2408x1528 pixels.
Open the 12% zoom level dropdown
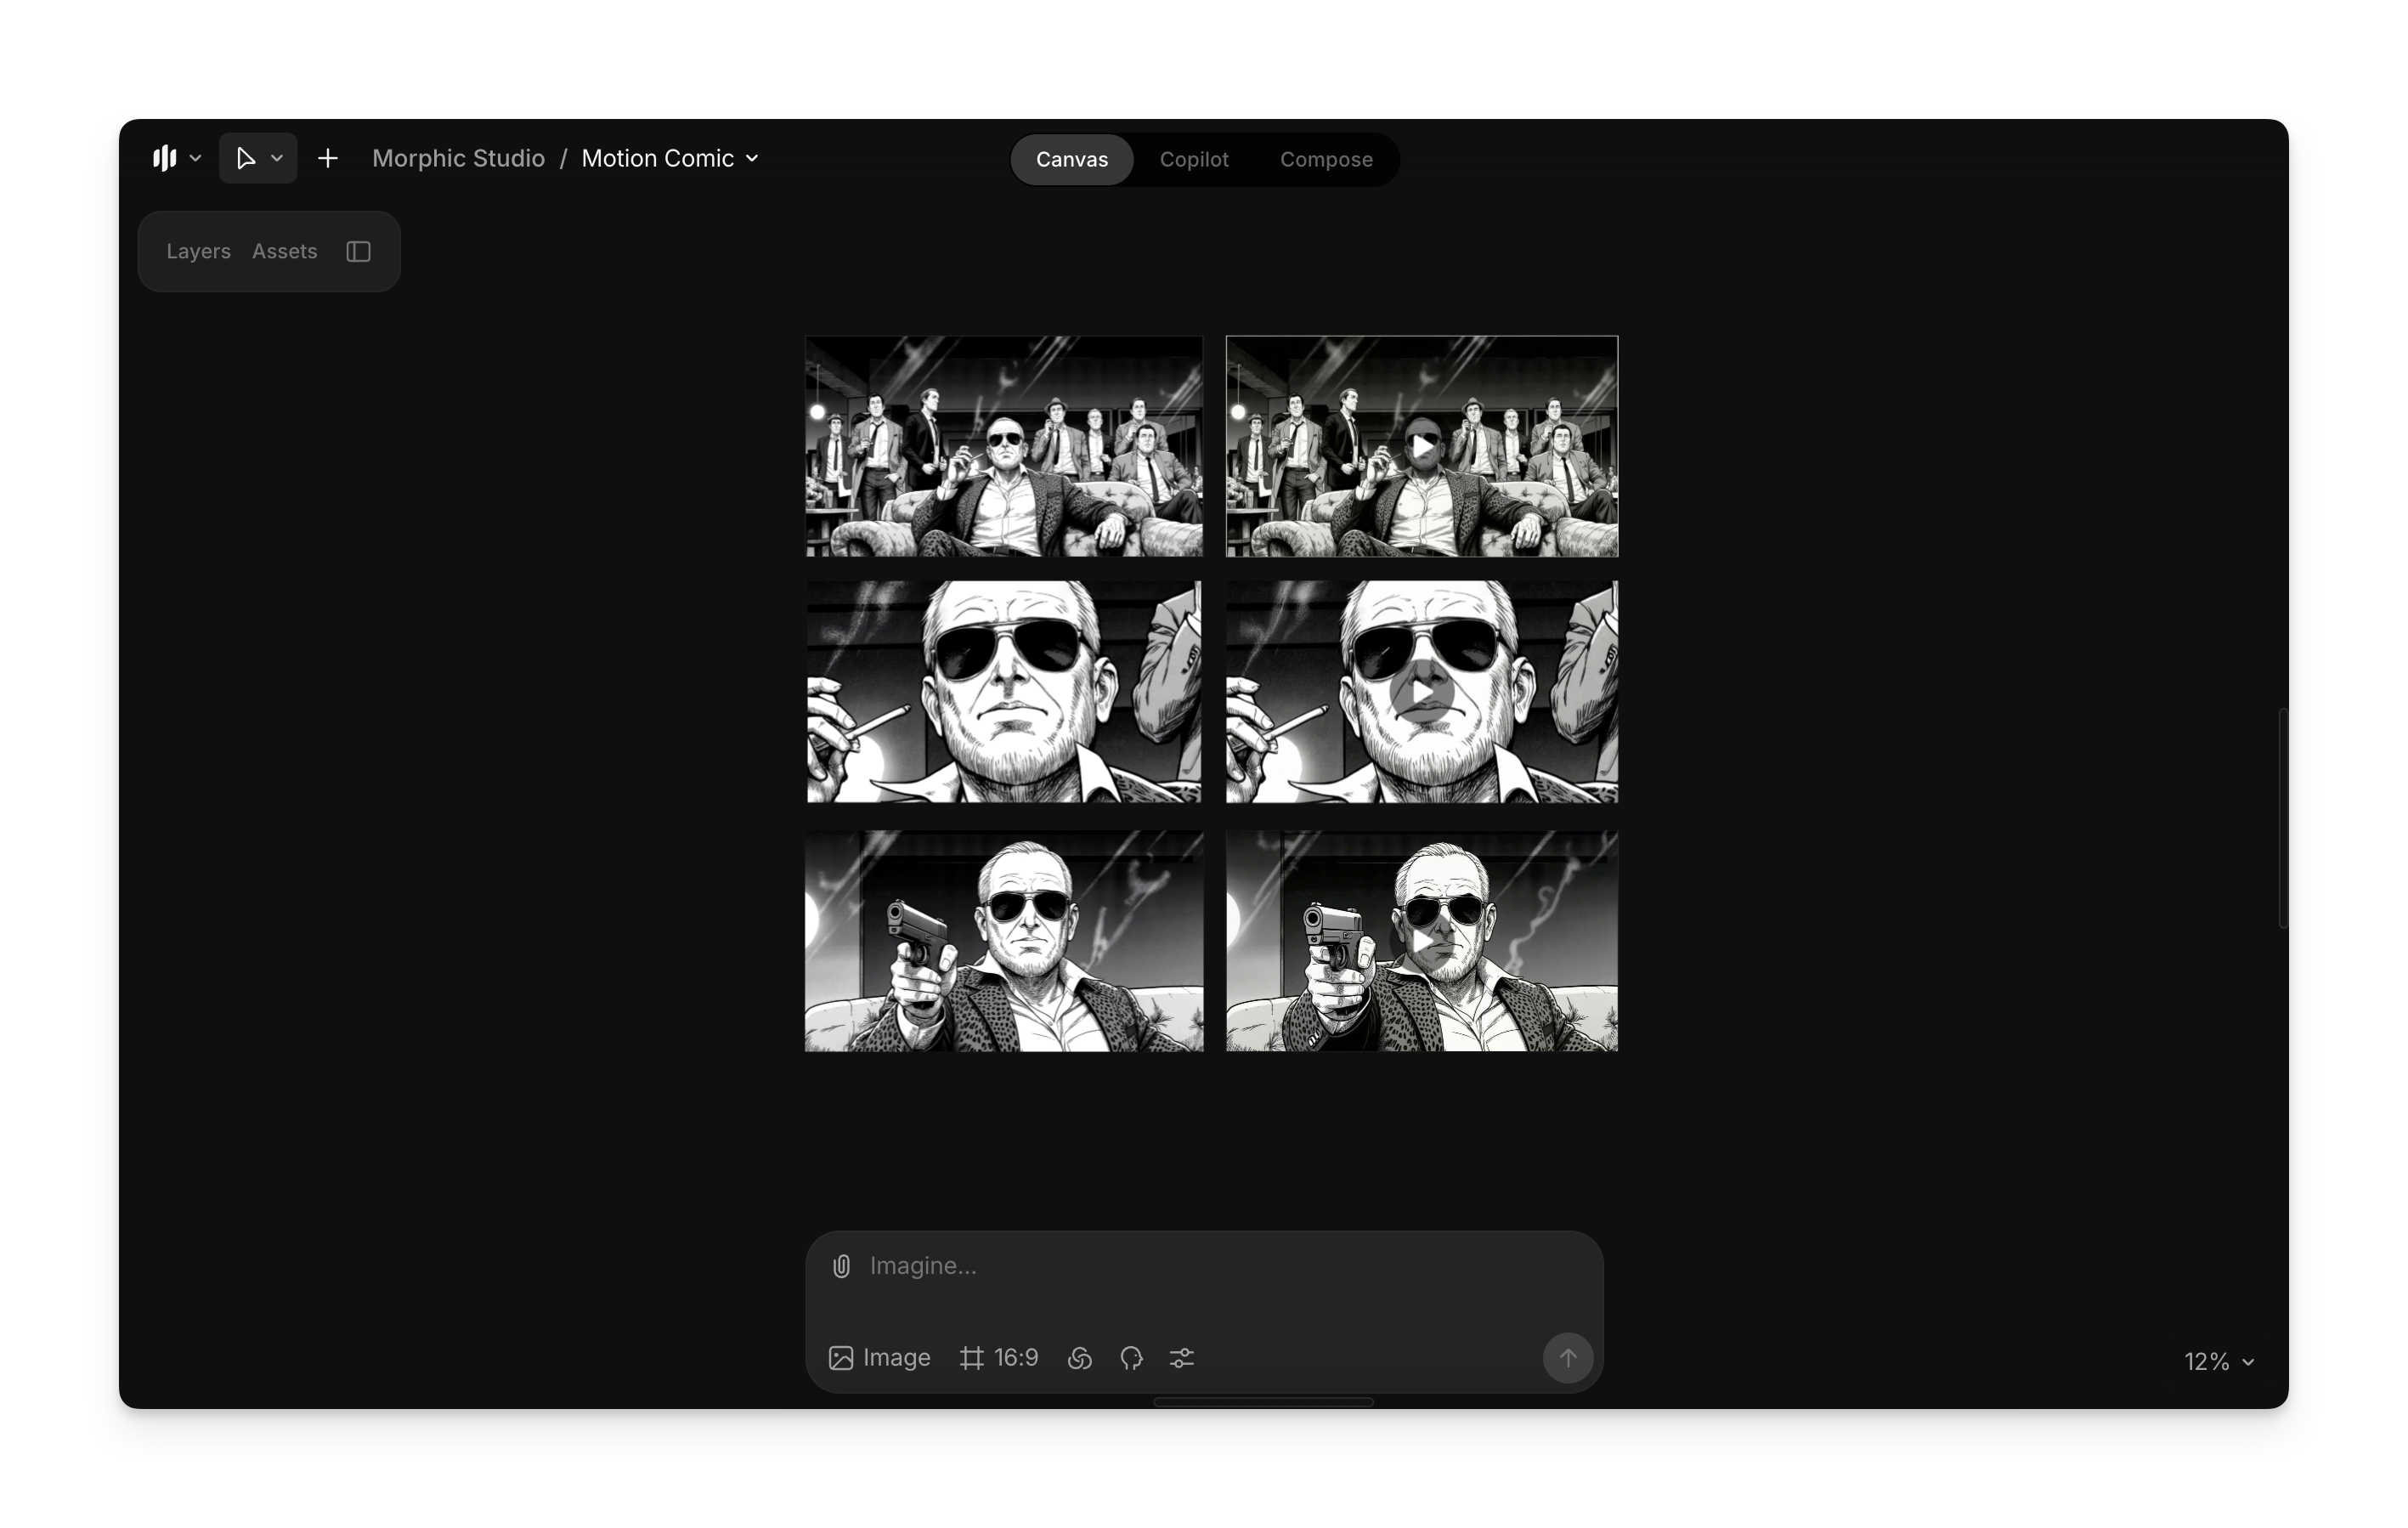pos(2218,1361)
